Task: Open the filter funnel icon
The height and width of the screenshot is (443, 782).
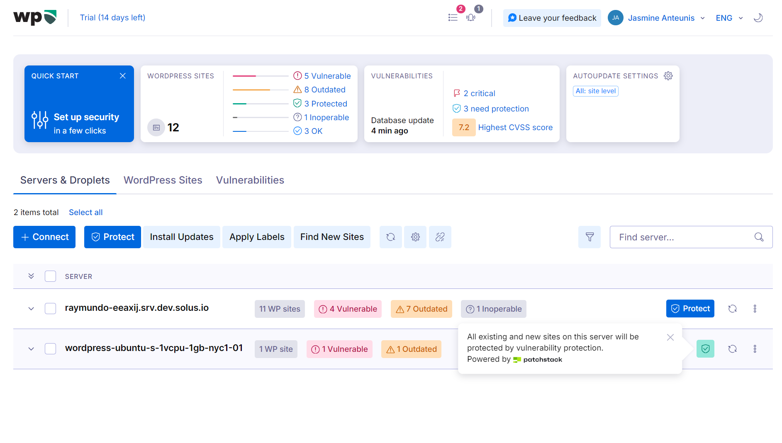Action: 590,237
